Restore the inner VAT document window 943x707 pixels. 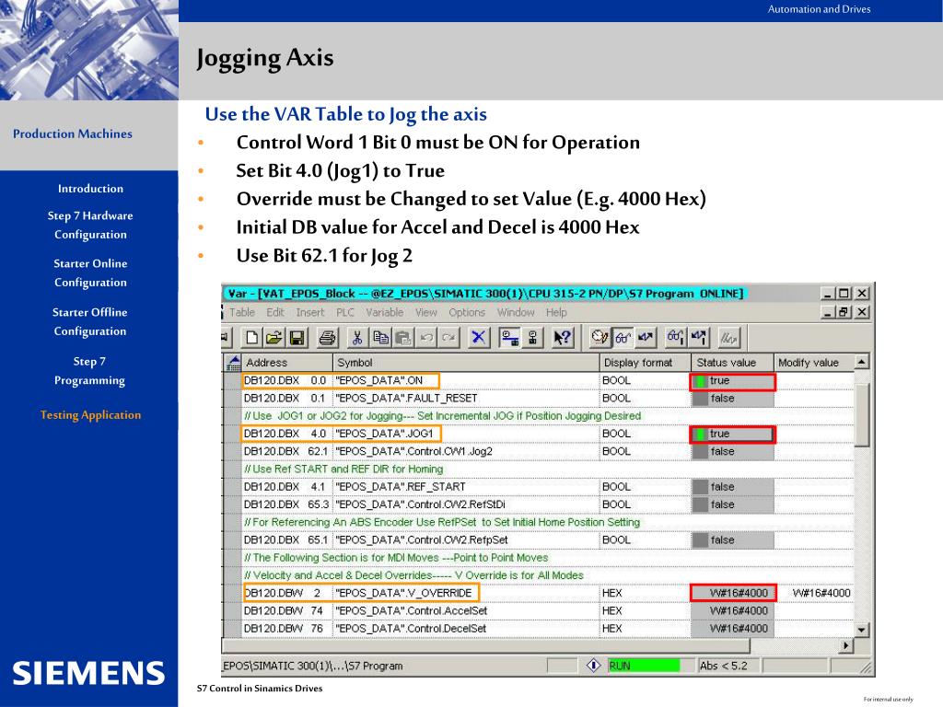[x=845, y=312]
